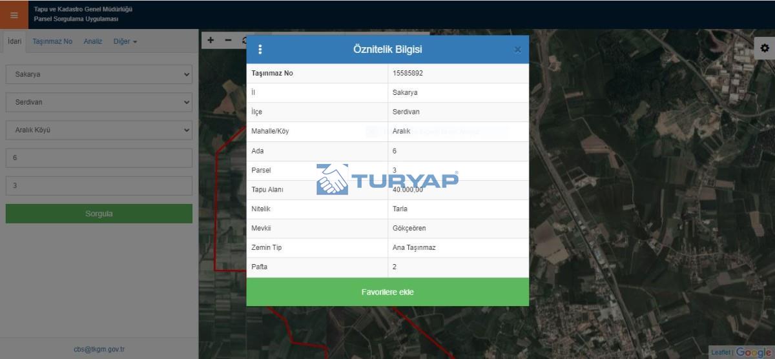The height and width of the screenshot is (359, 775).
Task: Open the Diğer dropdown tab
Action: pos(125,41)
